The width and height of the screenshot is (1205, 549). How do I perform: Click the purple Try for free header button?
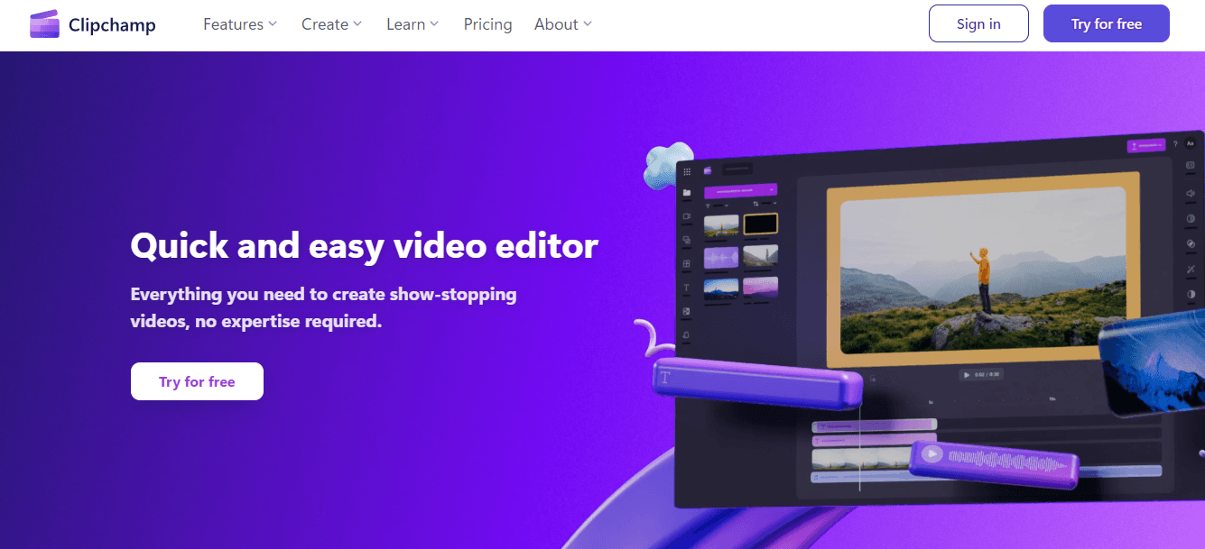[1107, 23]
